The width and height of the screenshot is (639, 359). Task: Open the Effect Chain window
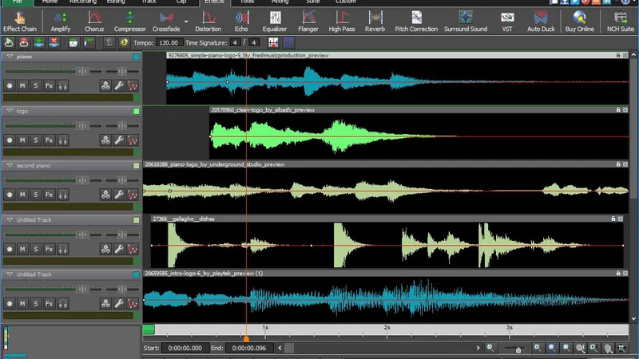[19, 20]
